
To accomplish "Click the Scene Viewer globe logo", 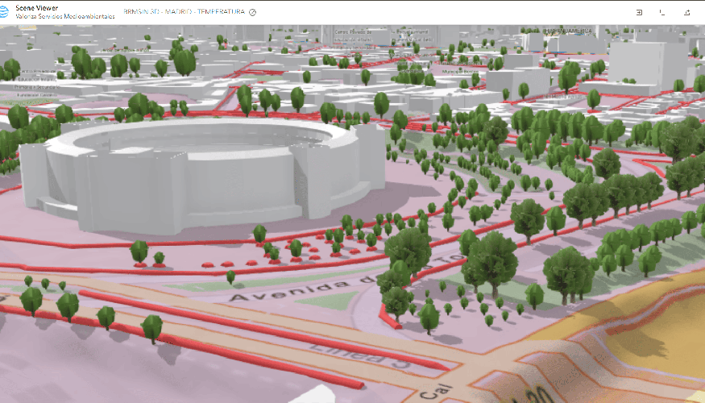I will pos(7,11).
